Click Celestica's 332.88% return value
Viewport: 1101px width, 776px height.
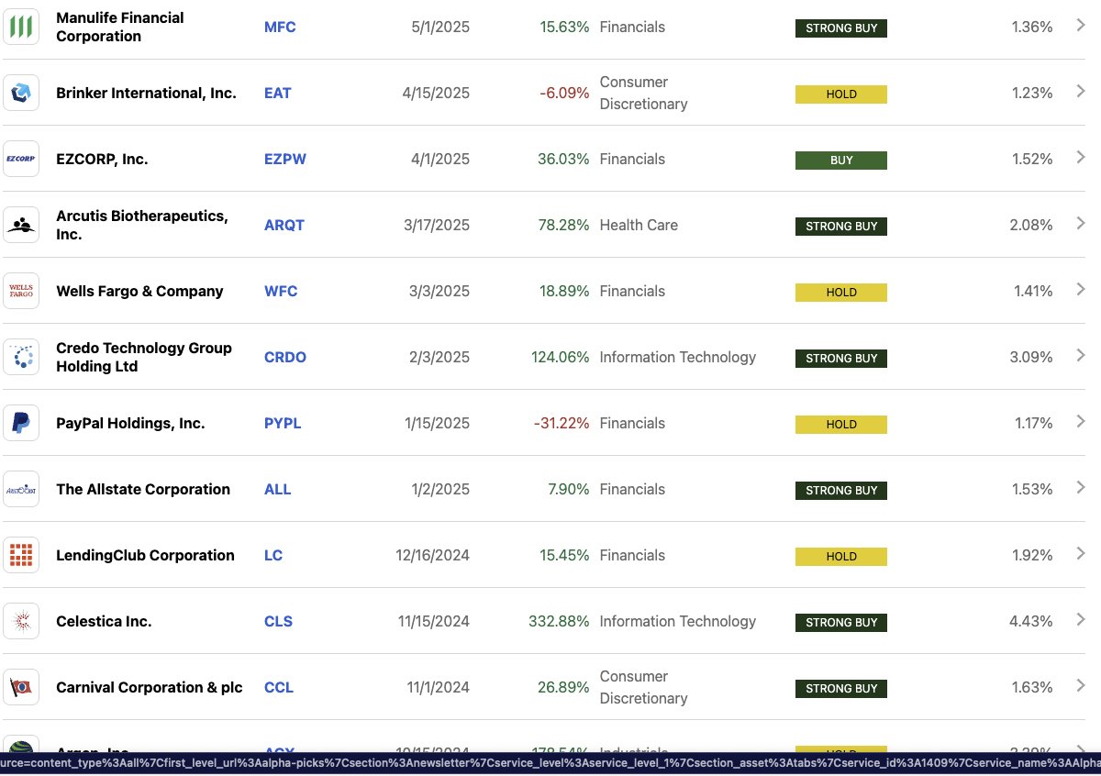tap(559, 622)
